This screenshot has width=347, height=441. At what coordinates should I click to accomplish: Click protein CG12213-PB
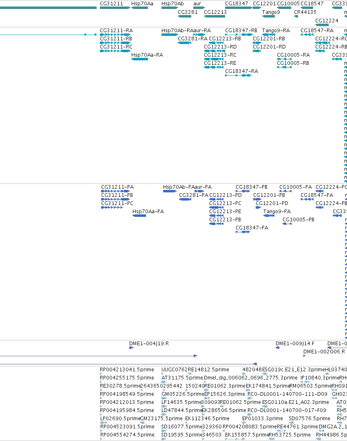pyautogui.click(x=225, y=220)
